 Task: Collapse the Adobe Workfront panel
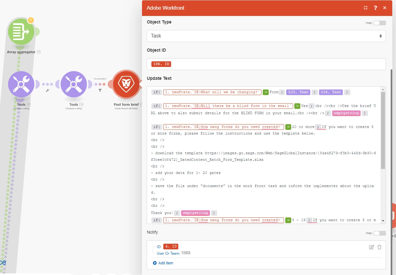click(366, 8)
